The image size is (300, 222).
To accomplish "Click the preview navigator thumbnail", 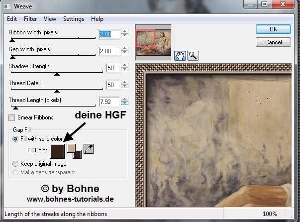I will click(153, 41).
